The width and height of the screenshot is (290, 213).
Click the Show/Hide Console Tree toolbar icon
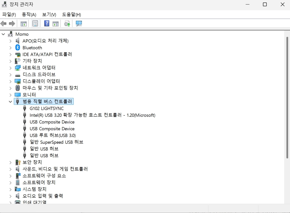[x=24, y=24]
